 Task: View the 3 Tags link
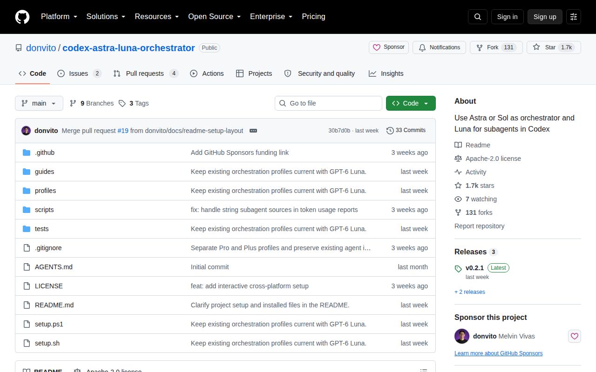pyautogui.click(x=134, y=103)
